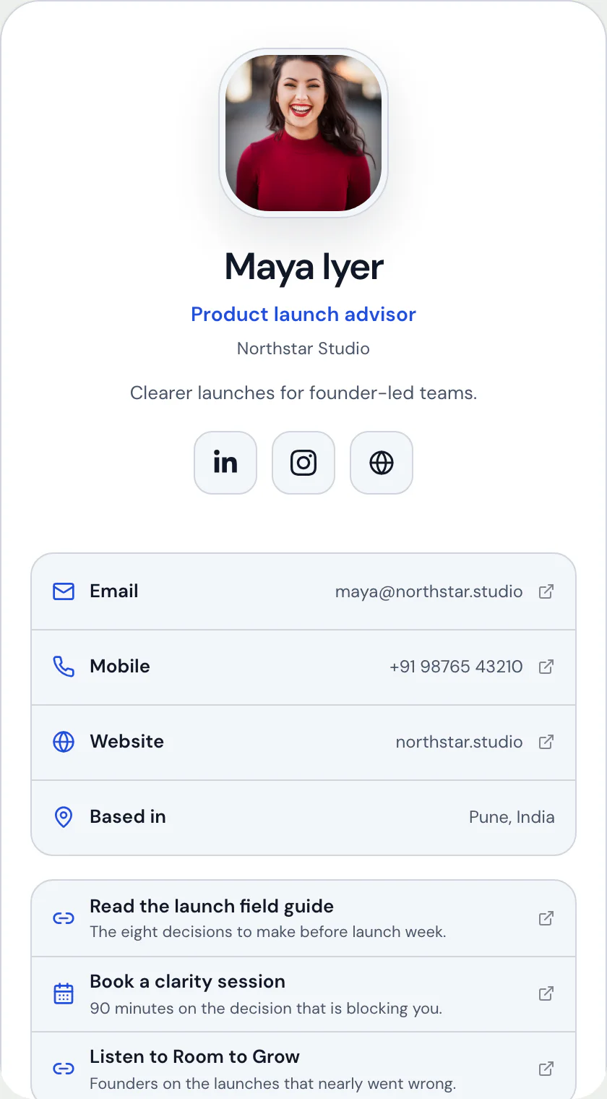Open the LinkedIn social icon

[225, 463]
